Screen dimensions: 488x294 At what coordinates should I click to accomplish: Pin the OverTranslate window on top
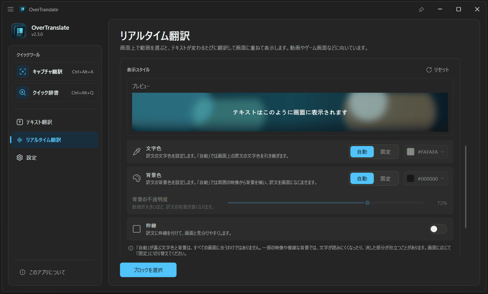[x=421, y=9]
